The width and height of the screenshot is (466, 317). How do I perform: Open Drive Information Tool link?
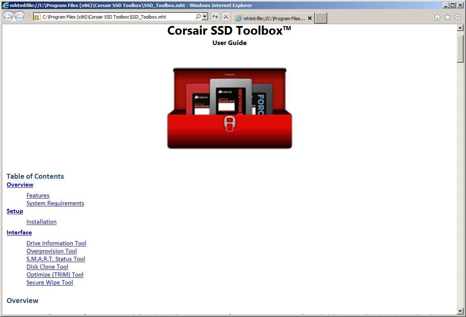point(56,243)
